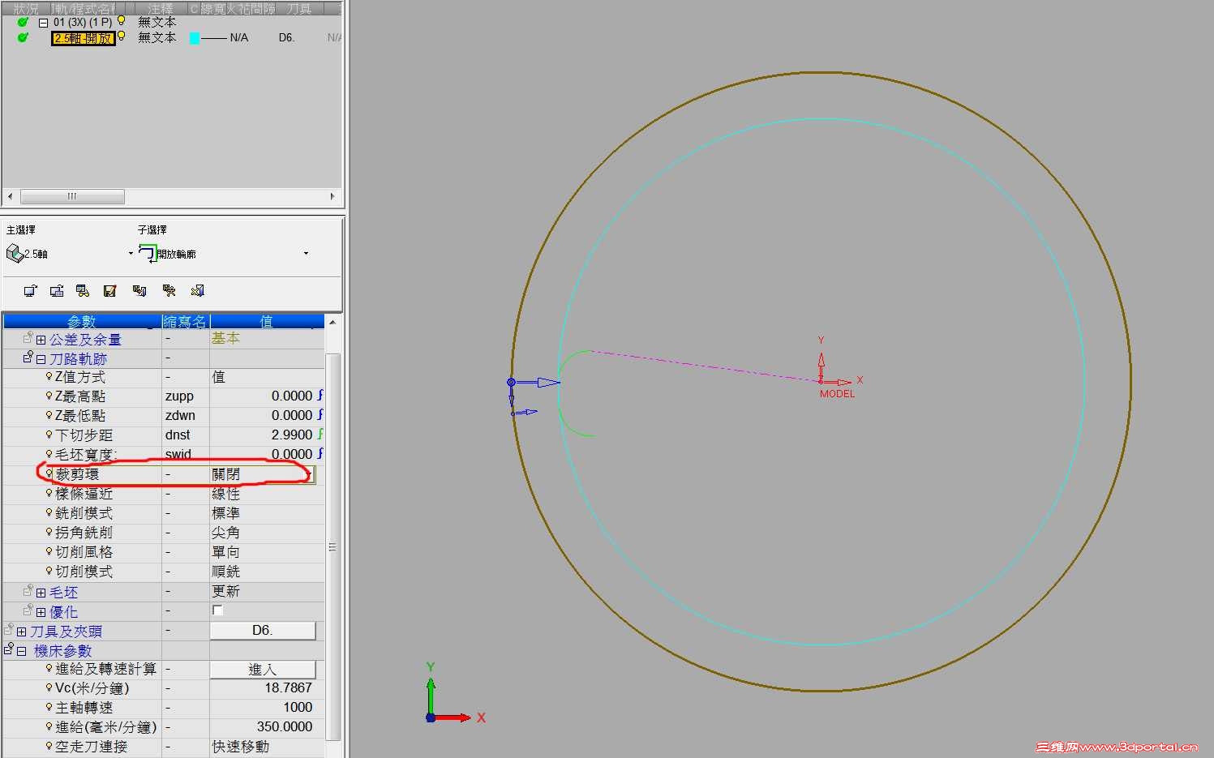
Task: Click the second toolbar icon with monitor and list
Action: [57, 290]
